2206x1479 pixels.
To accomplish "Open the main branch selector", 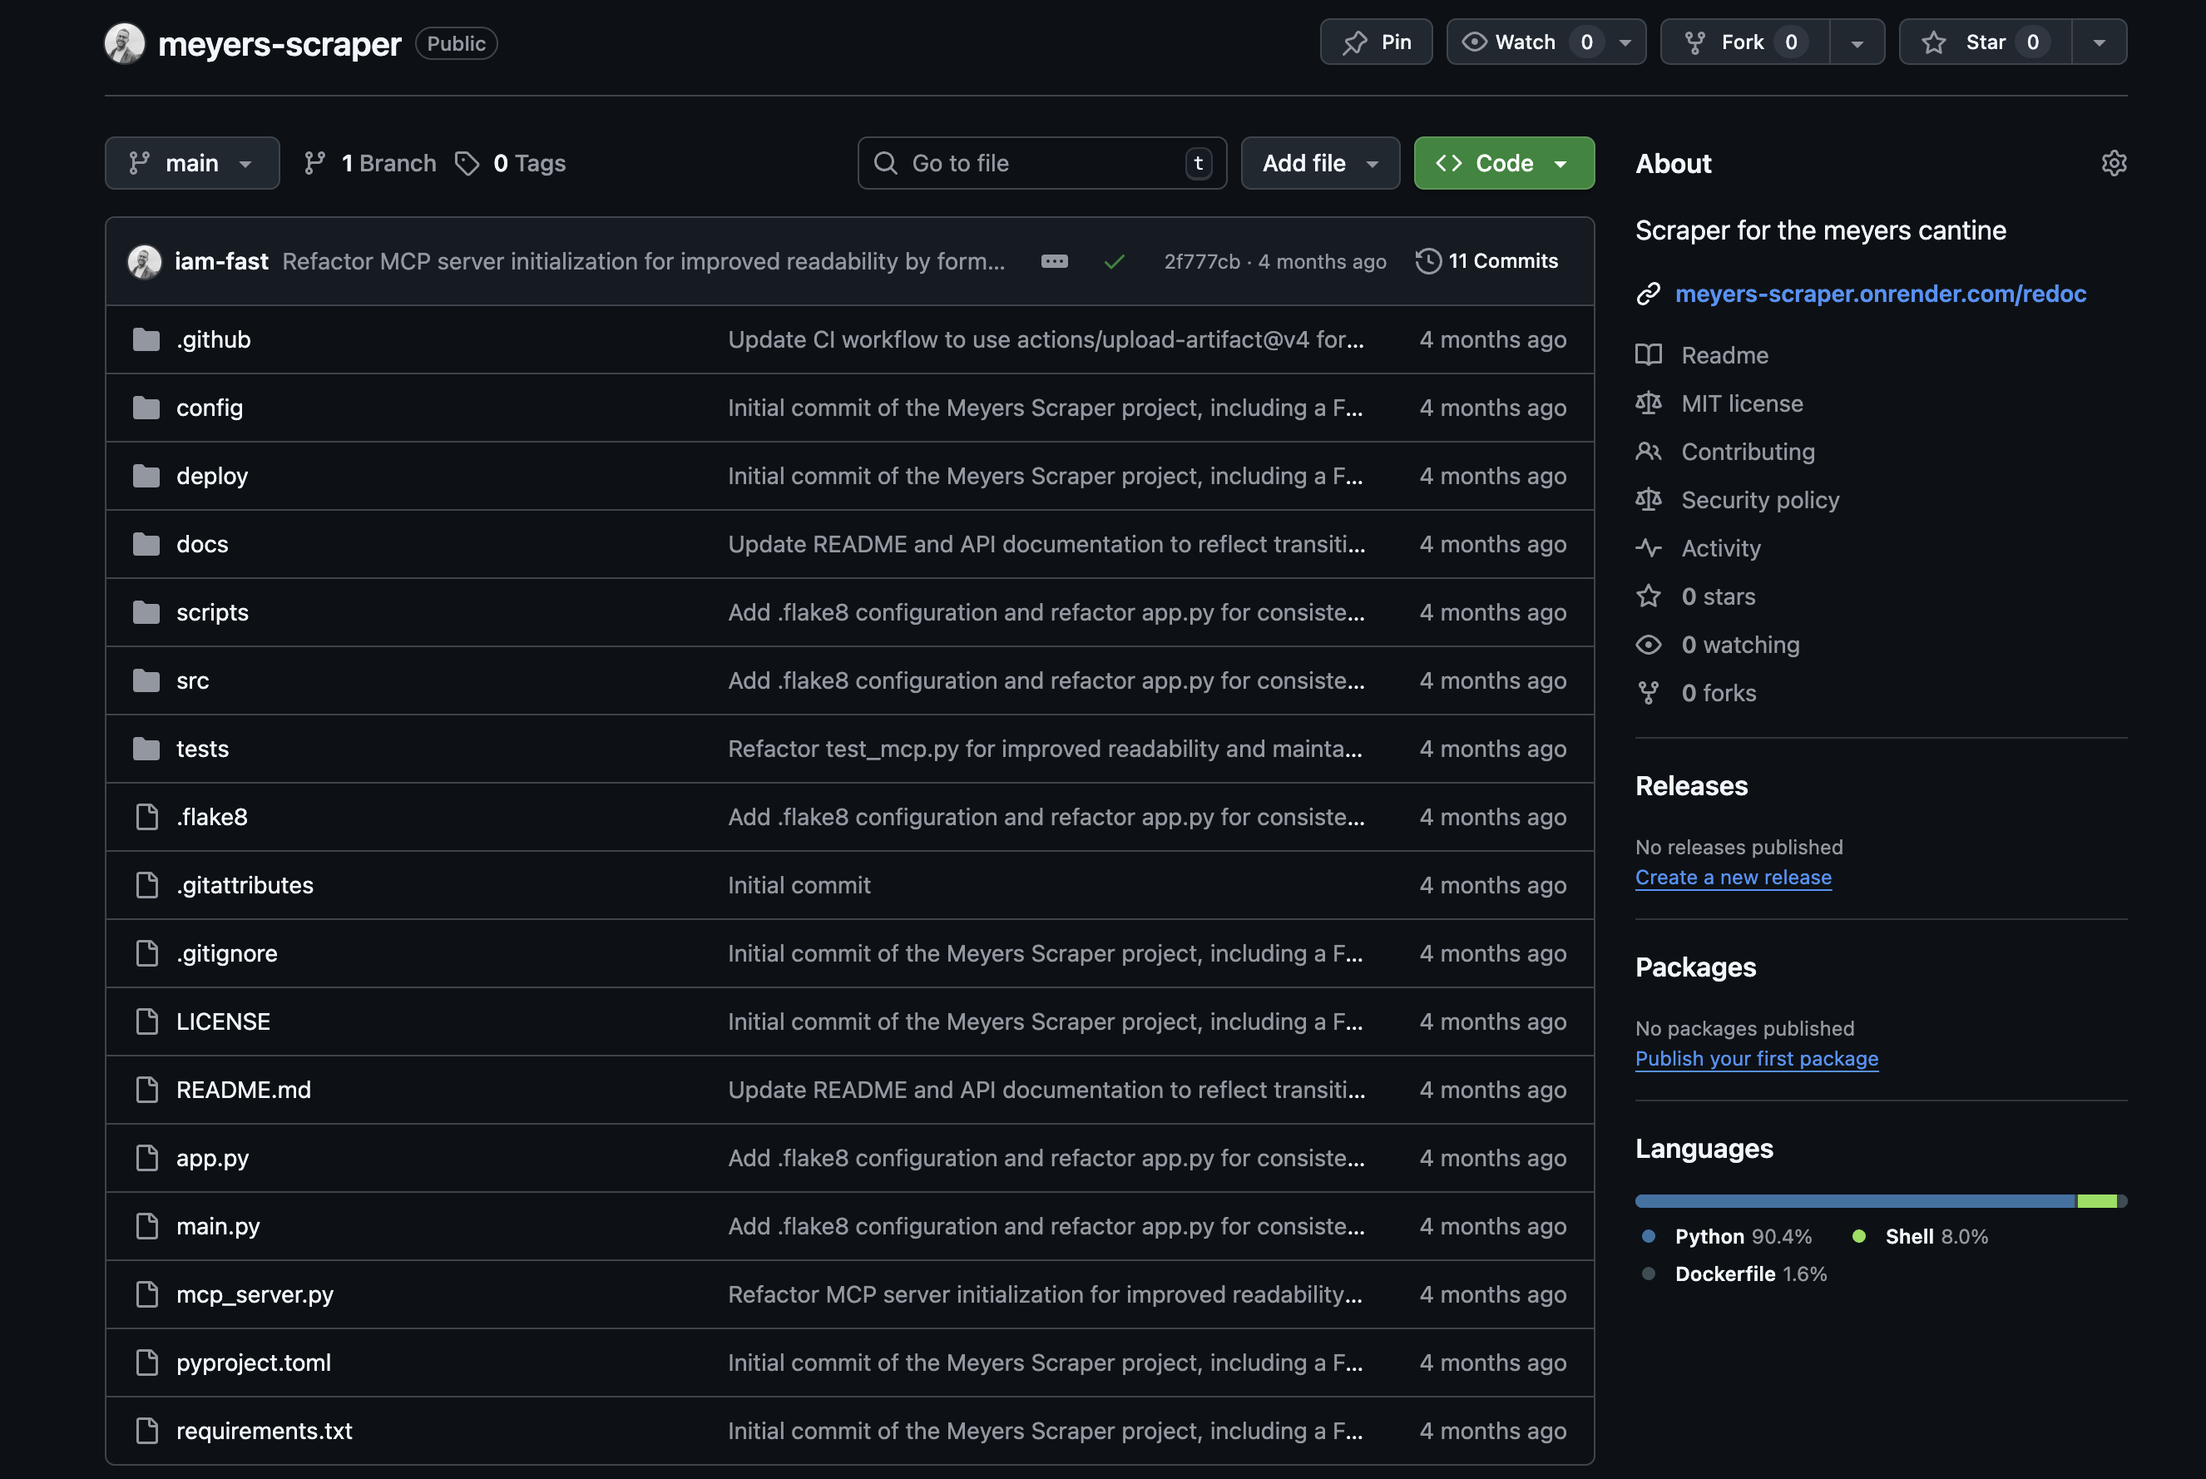I will tap(191, 162).
